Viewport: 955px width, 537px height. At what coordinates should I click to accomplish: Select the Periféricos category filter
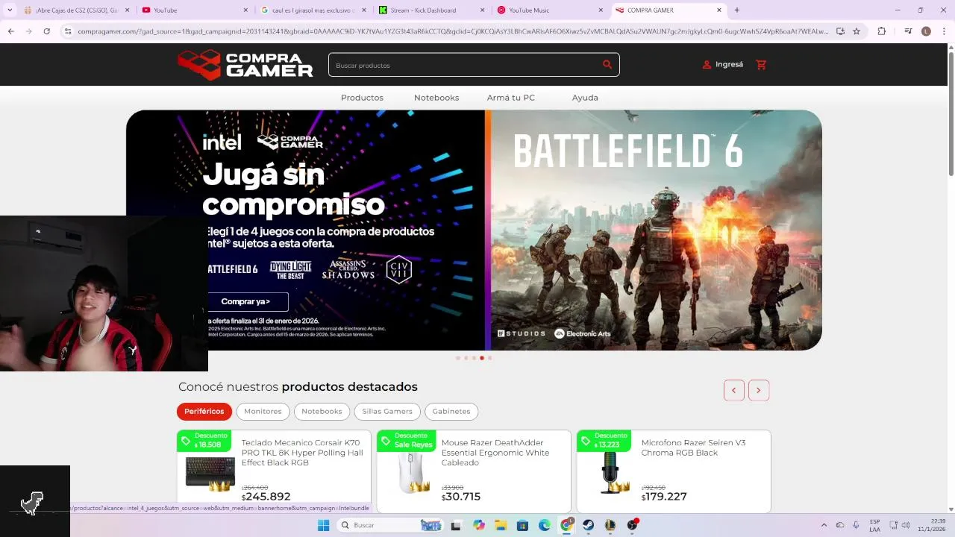pyautogui.click(x=204, y=412)
